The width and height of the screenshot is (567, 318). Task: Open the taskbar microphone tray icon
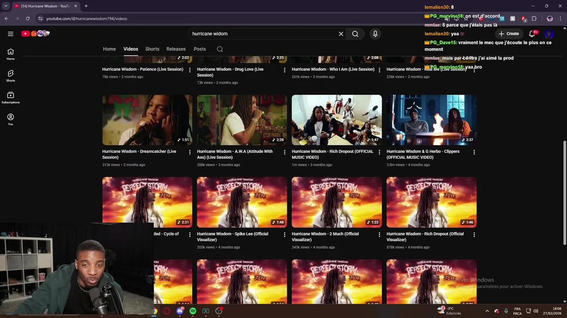506,311
